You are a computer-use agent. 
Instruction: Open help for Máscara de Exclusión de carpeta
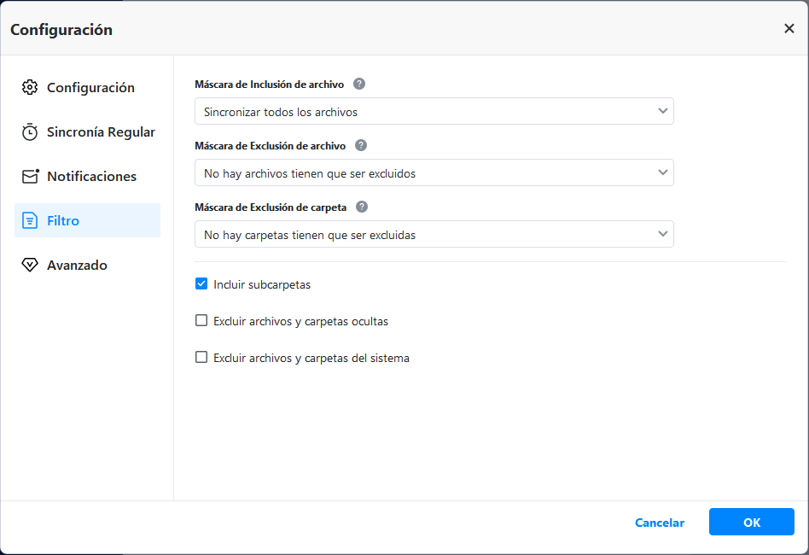point(362,207)
